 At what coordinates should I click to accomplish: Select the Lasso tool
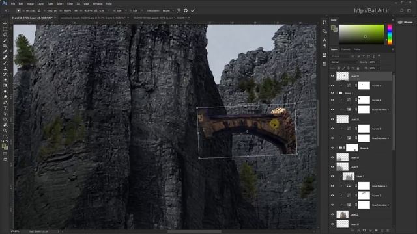point(5,34)
